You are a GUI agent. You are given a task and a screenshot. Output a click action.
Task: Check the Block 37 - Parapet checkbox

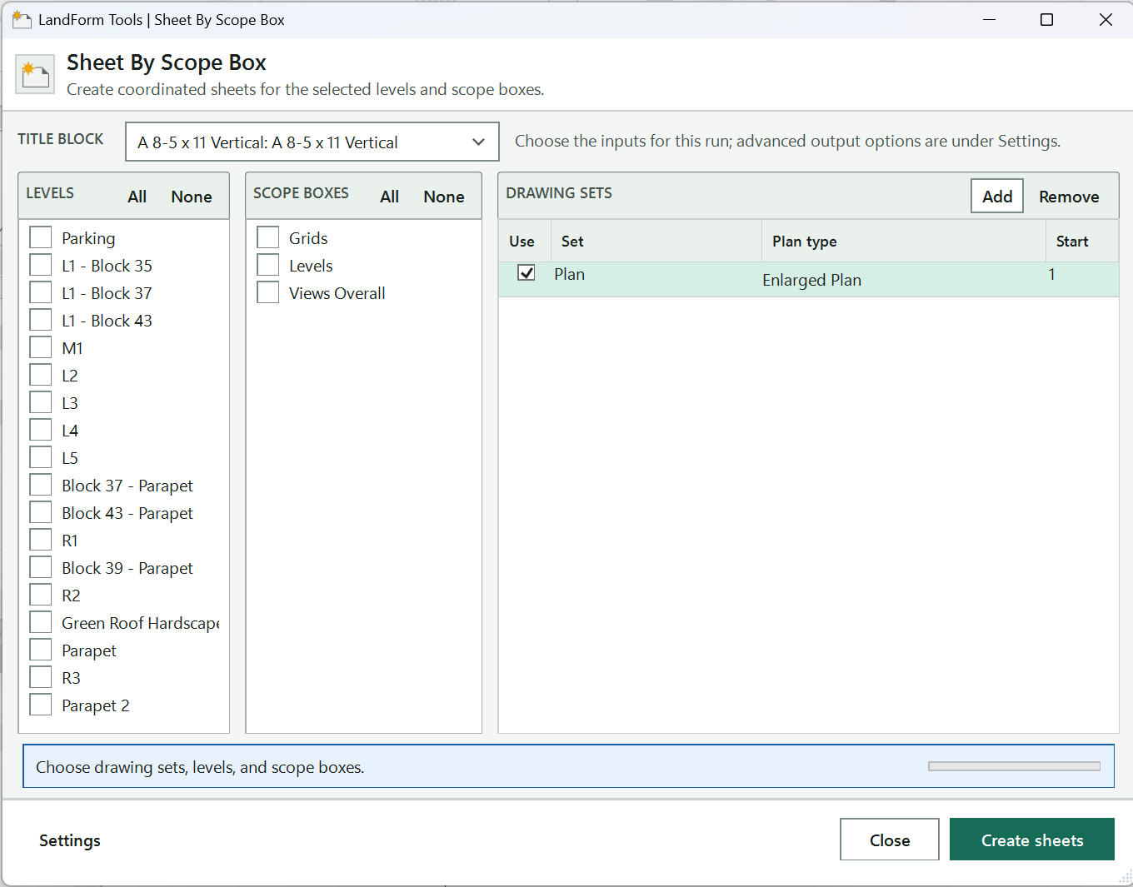(x=41, y=485)
